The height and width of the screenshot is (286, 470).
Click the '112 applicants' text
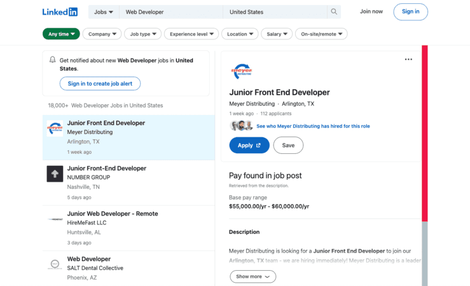(x=276, y=114)
